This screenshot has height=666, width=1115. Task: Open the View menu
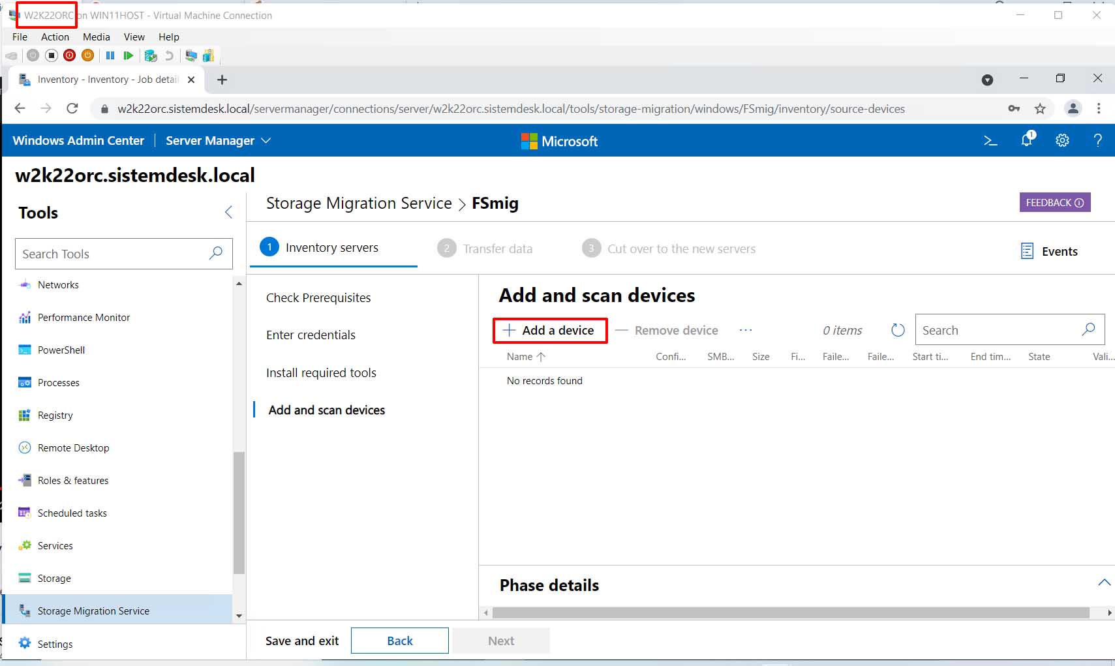pyautogui.click(x=134, y=37)
